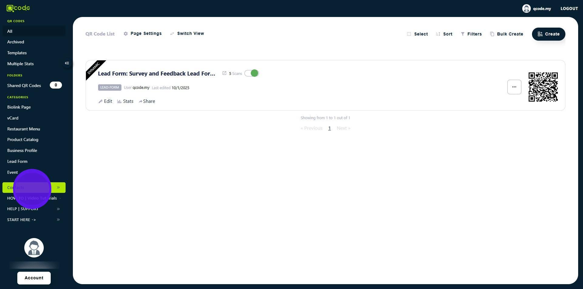Click the Create button
The width and height of the screenshot is (583, 289).
[548, 34]
